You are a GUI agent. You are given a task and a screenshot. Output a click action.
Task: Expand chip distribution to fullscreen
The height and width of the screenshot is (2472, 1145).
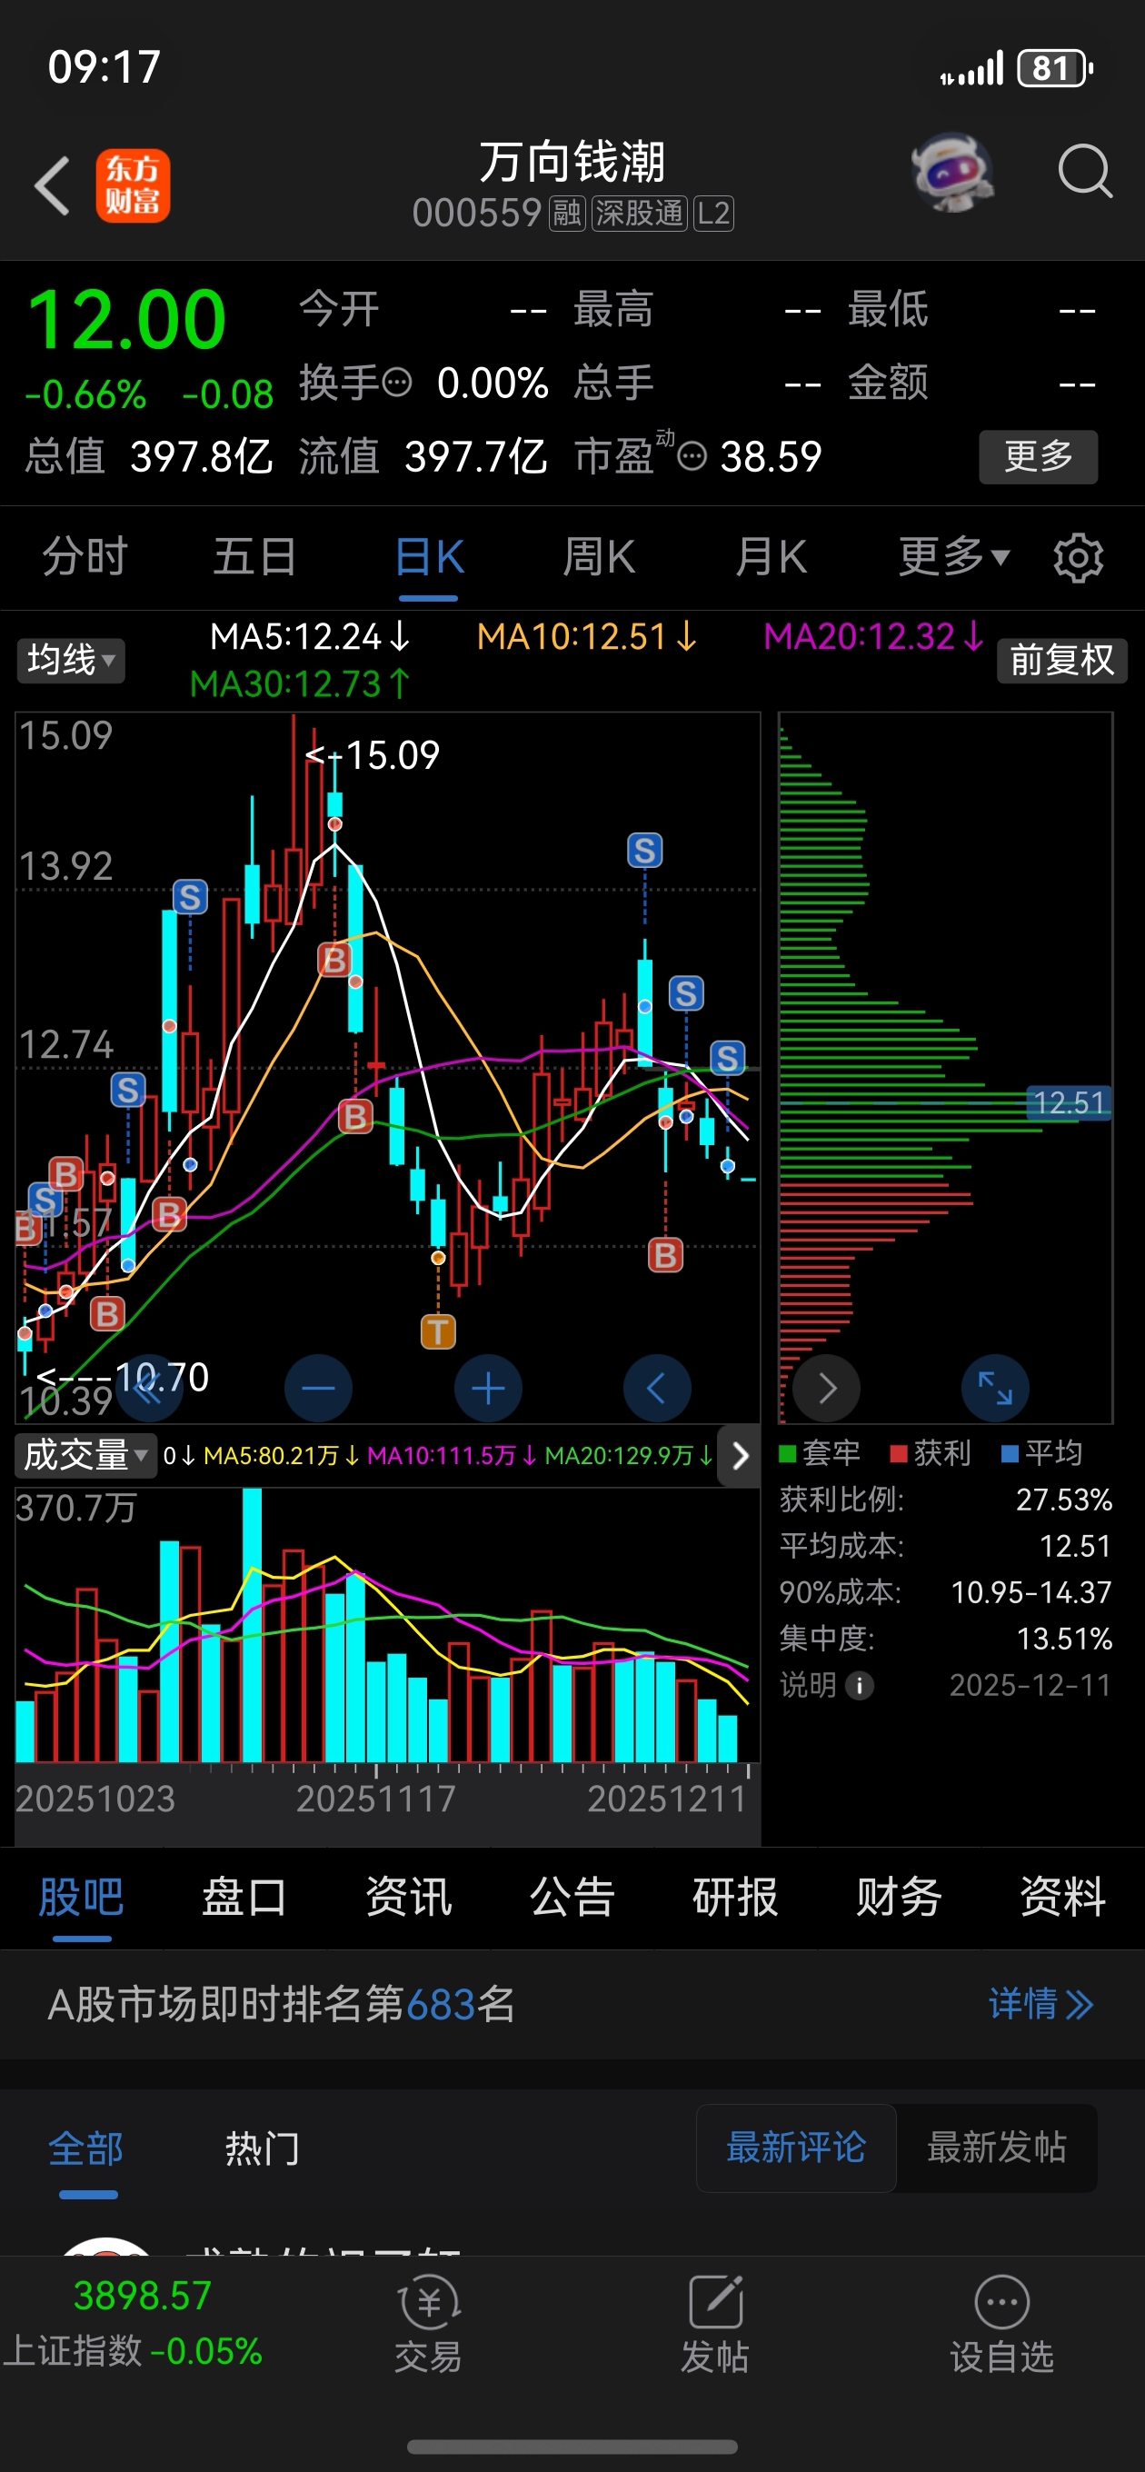pos(995,1388)
